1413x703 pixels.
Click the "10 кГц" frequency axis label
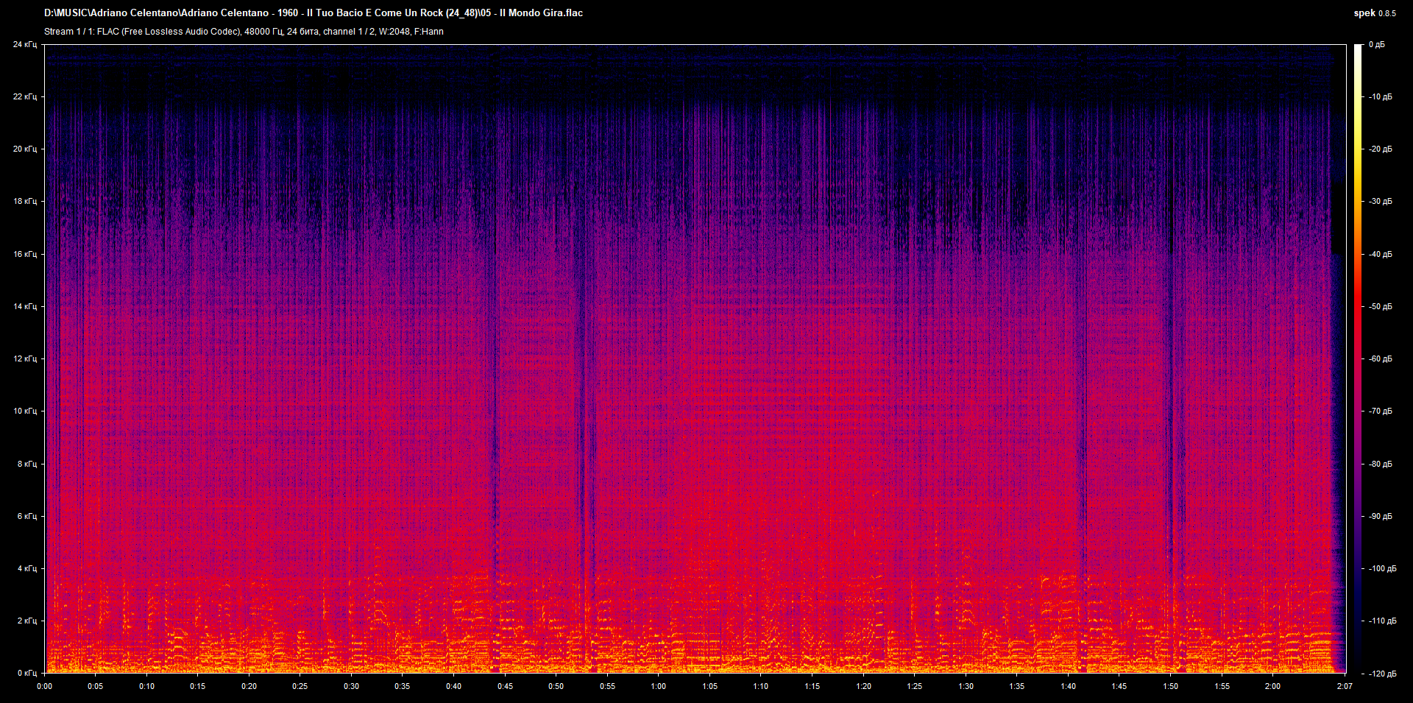[25, 411]
